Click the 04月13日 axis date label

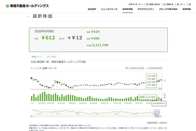(x=83, y=103)
